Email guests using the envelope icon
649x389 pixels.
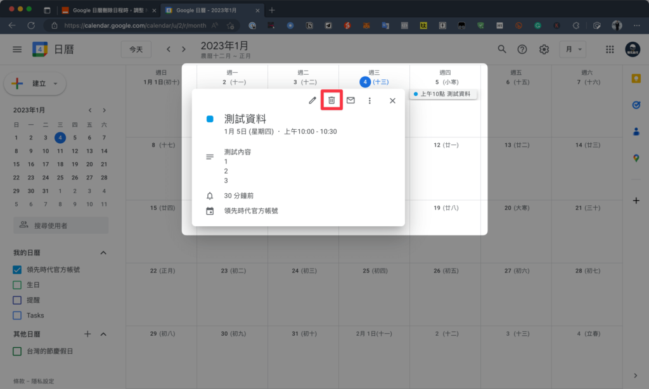pyautogui.click(x=350, y=100)
